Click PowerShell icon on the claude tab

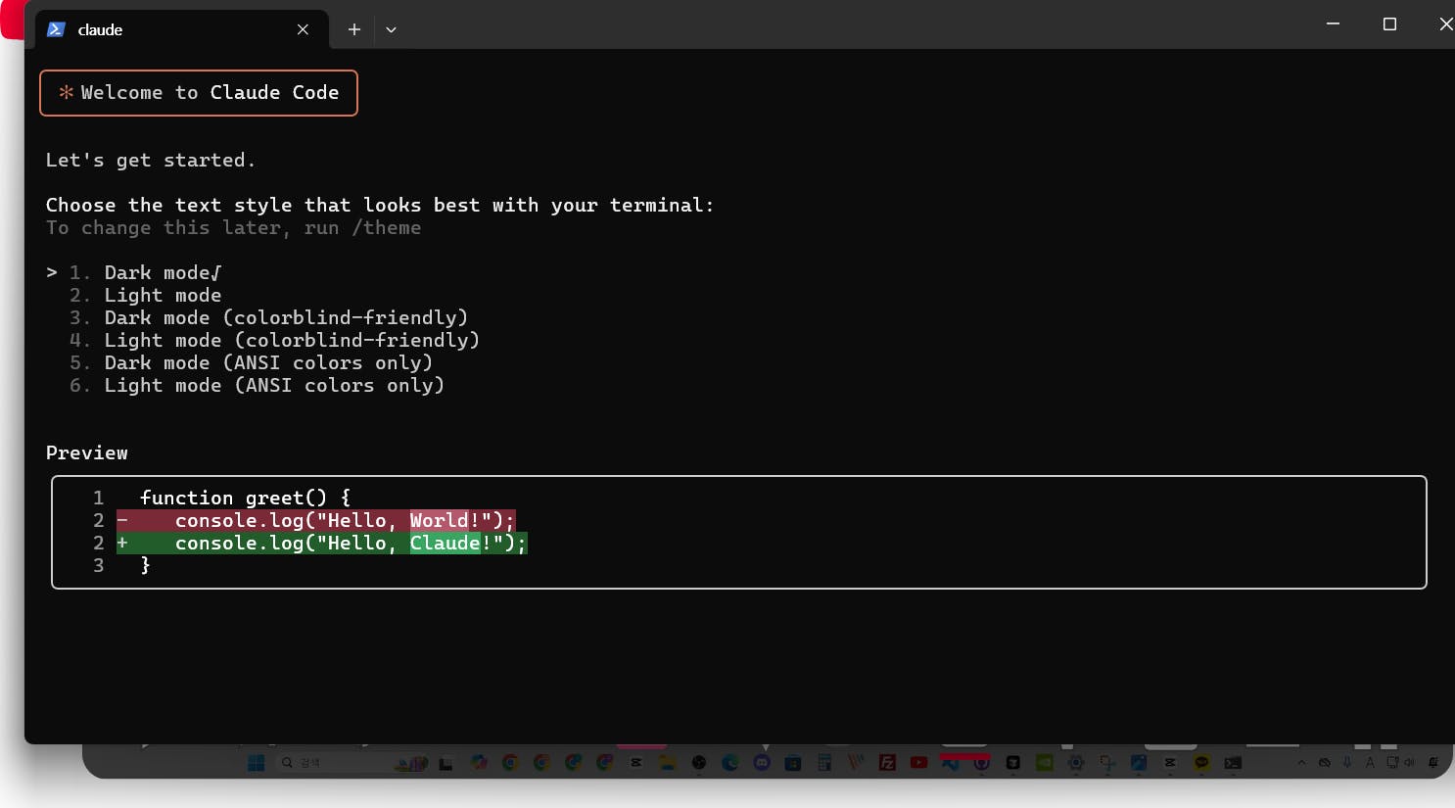click(56, 29)
